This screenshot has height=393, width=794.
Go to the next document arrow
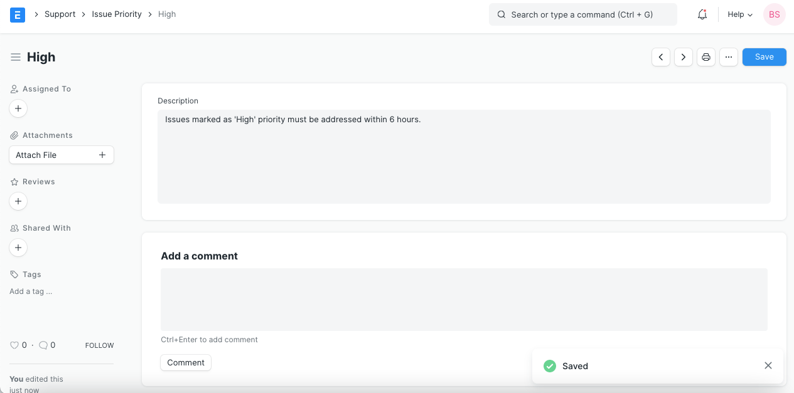pos(684,57)
